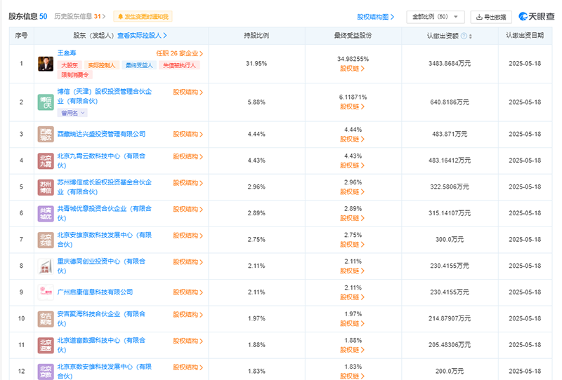Expand the 曾用名 dropdown for 博信(天津)
This screenshot has width=562, height=380.
72,113
